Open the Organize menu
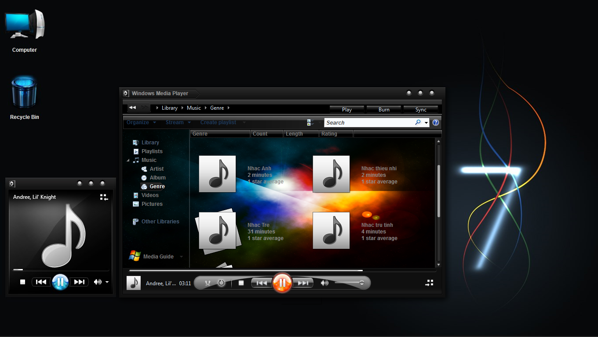The width and height of the screenshot is (598, 337). pyautogui.click(x=141, y=122)
